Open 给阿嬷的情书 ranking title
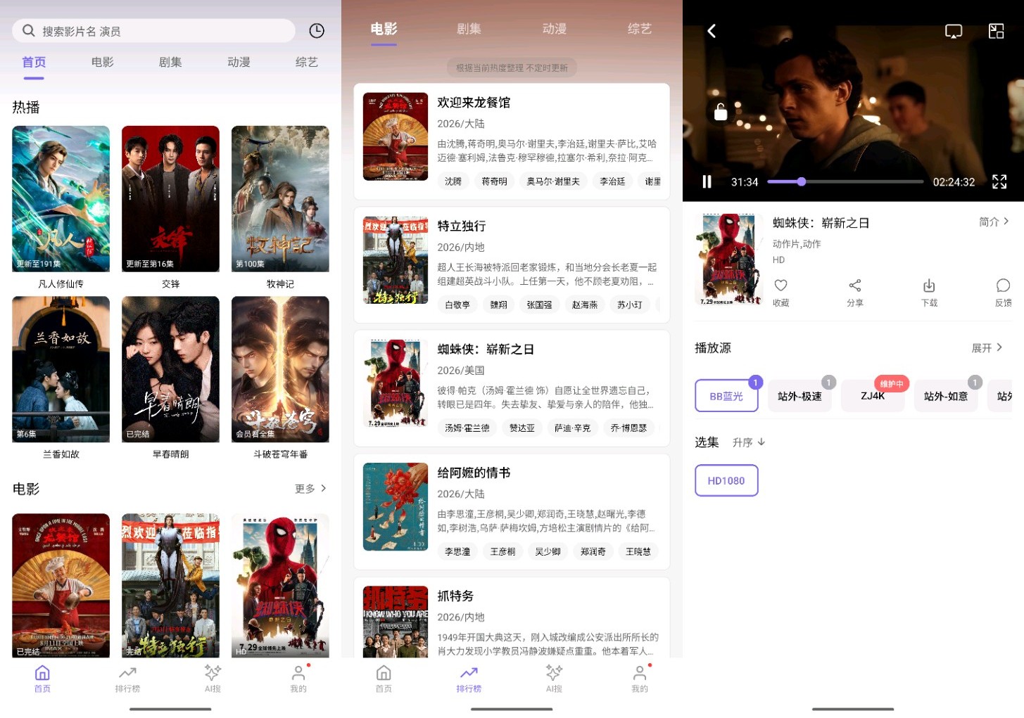The width and height of the screenshot is (1024, 718). pos(474,473)
